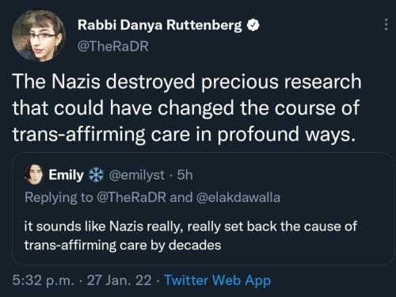Open the quoted tweet text about decades
This screenshot has width=396, height=297.
coord(190,236)
